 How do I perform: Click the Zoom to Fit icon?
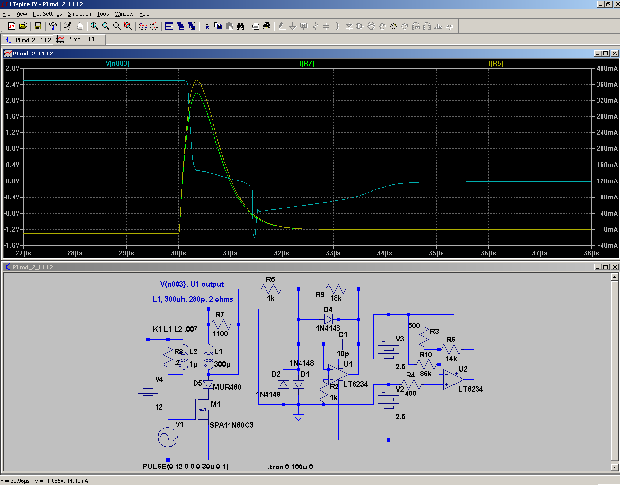tap(128, 26)
